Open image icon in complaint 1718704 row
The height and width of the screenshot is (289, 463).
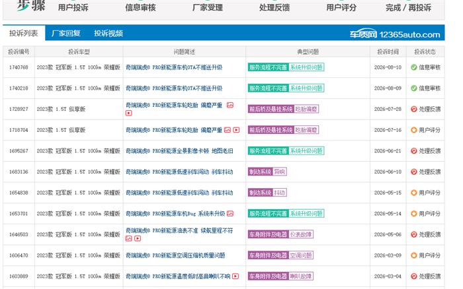coord(228,130)
